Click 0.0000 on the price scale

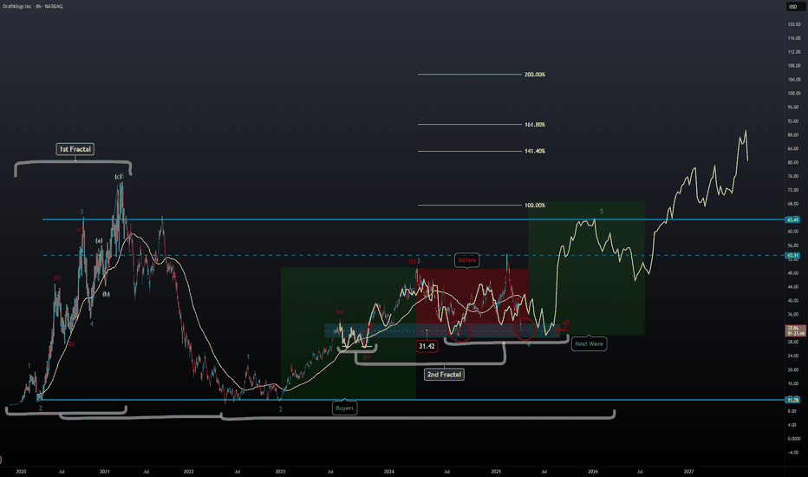pos(794,439)
